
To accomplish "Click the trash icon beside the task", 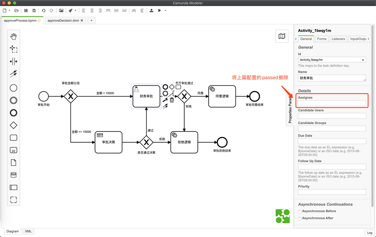I will click(172, 100).
